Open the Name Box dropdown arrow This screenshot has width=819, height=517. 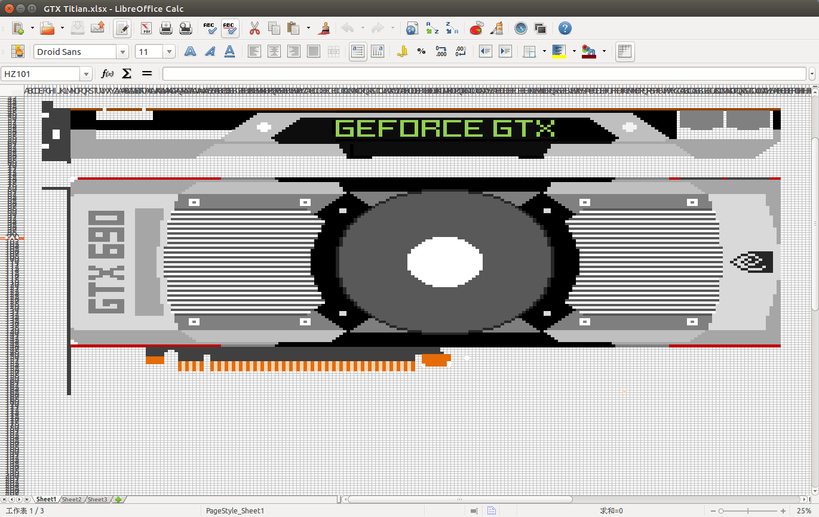[87, 74]
